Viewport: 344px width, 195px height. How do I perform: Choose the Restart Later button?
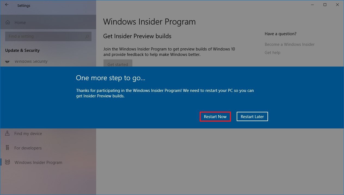tap(252, 116)
